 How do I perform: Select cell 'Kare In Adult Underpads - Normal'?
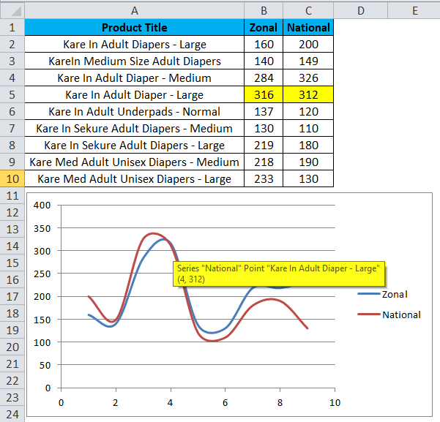(135, 112)
